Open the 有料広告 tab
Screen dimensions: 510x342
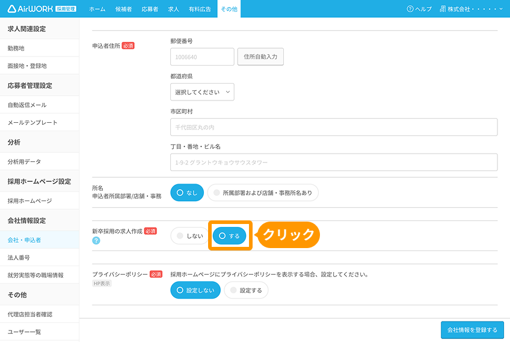click(x=200, y=9)
